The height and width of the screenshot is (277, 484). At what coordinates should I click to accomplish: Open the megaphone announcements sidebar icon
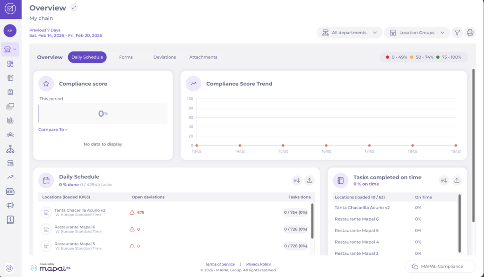10,206
